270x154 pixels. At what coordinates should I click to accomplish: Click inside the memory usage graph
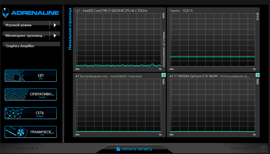212,40
